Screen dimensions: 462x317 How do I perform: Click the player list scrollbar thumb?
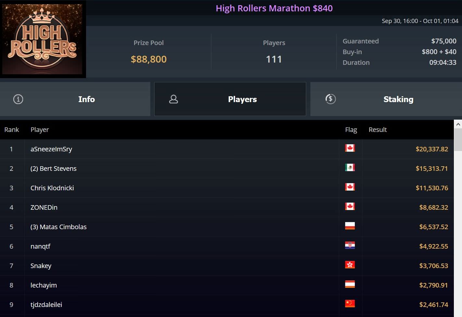point(458,140)
